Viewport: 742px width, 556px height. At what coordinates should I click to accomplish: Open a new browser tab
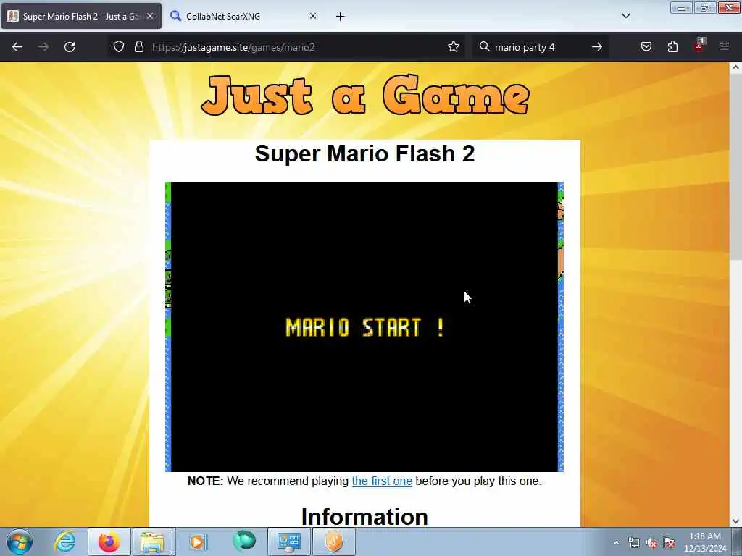click(x=341, y=17)
